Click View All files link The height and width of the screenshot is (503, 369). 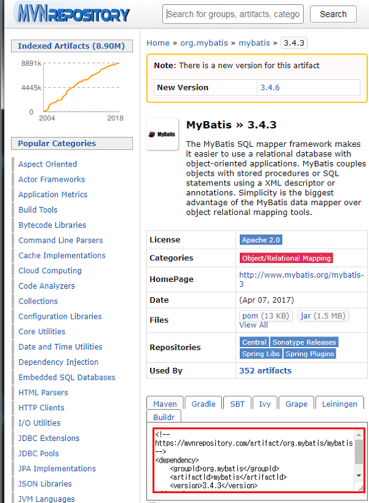[x=253, y=325]
